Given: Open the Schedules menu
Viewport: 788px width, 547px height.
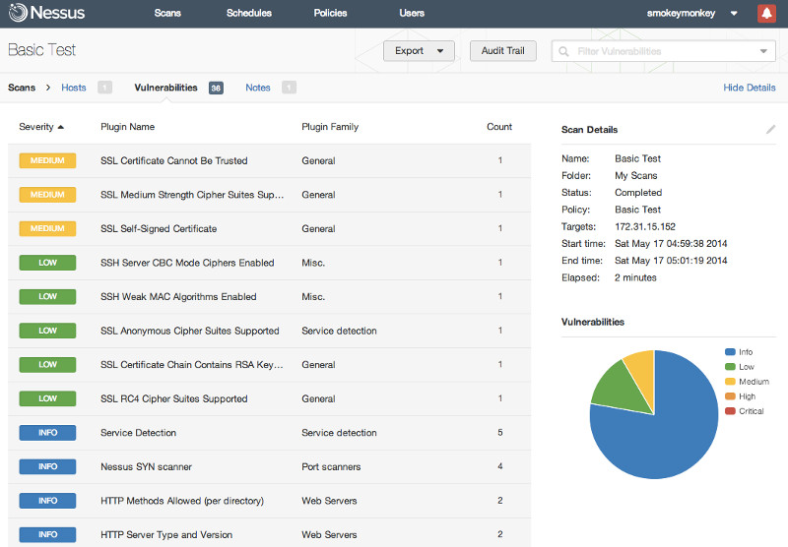Looking at the screenshot, I should point(249,13).
